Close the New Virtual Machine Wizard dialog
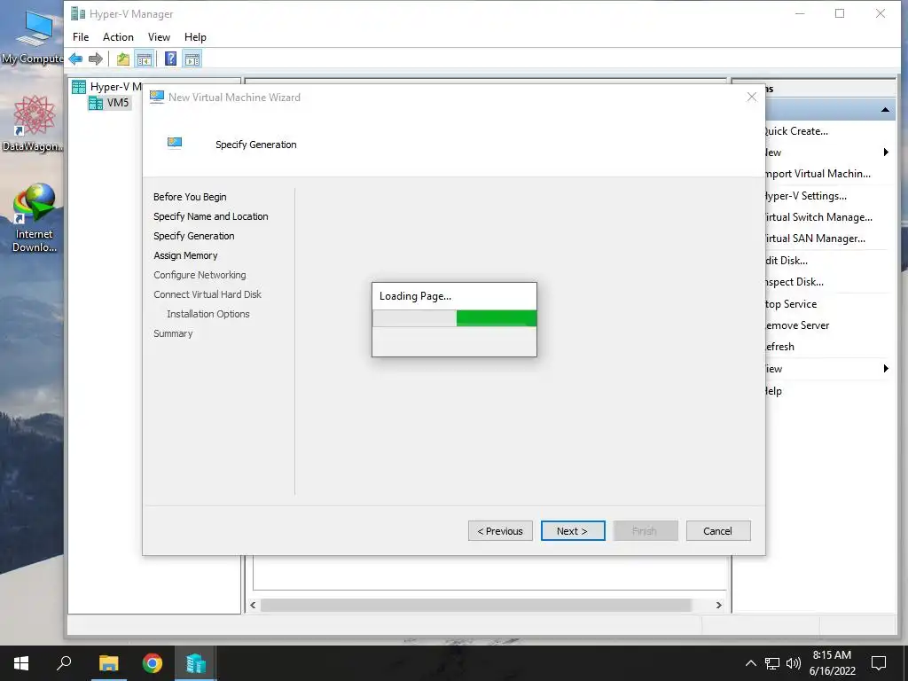908x681 pixels. 752,98
